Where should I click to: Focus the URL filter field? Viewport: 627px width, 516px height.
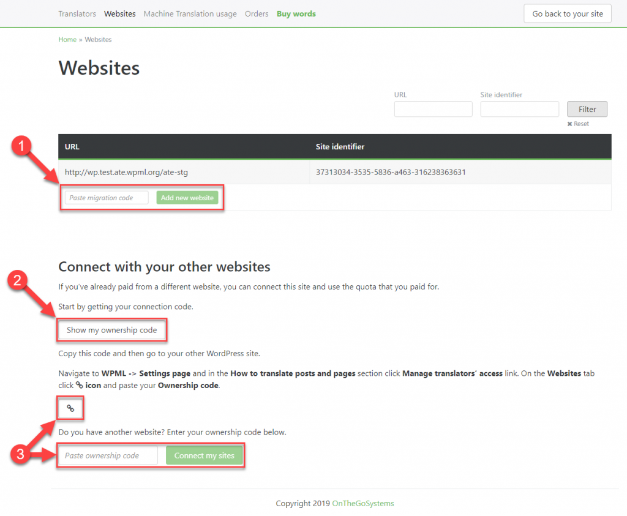pos(433,109)
